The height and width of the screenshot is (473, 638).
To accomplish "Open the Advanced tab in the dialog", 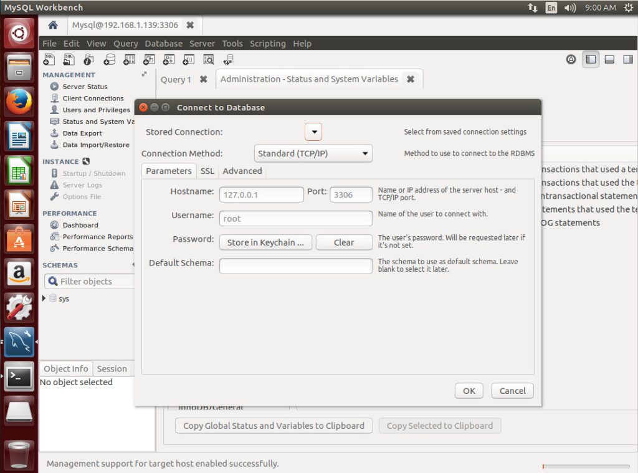I will pos(242,171).
